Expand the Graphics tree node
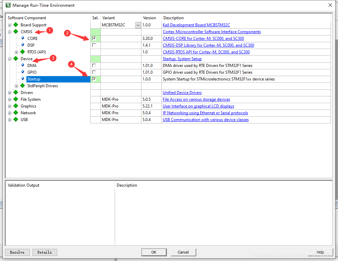338x261 pixels. [10, 106]
